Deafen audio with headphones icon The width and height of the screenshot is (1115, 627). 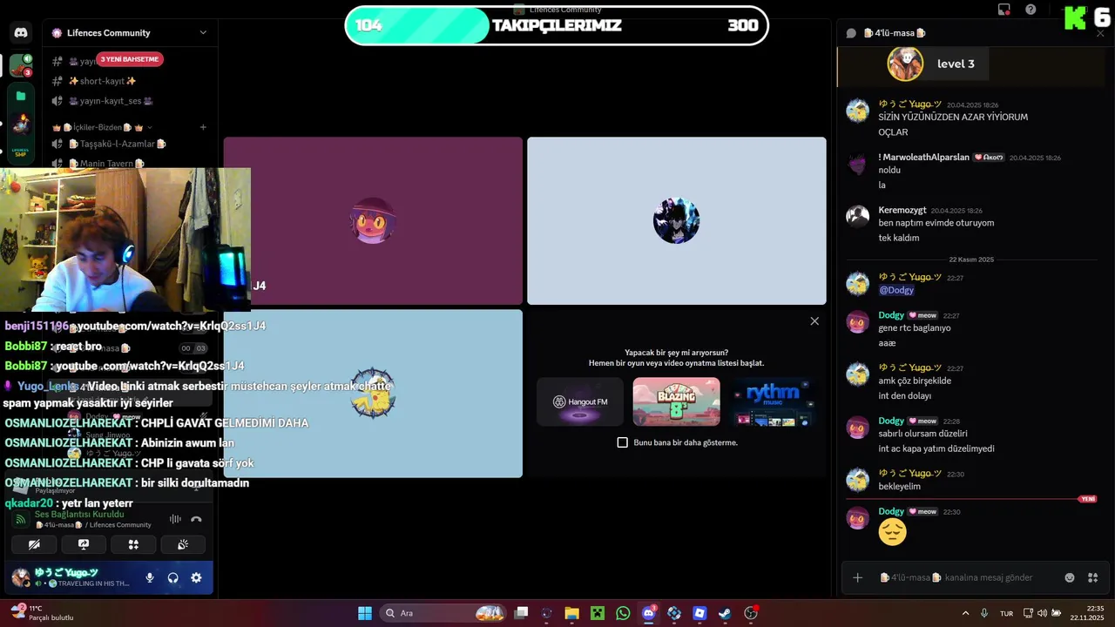[x=172, y=577]
